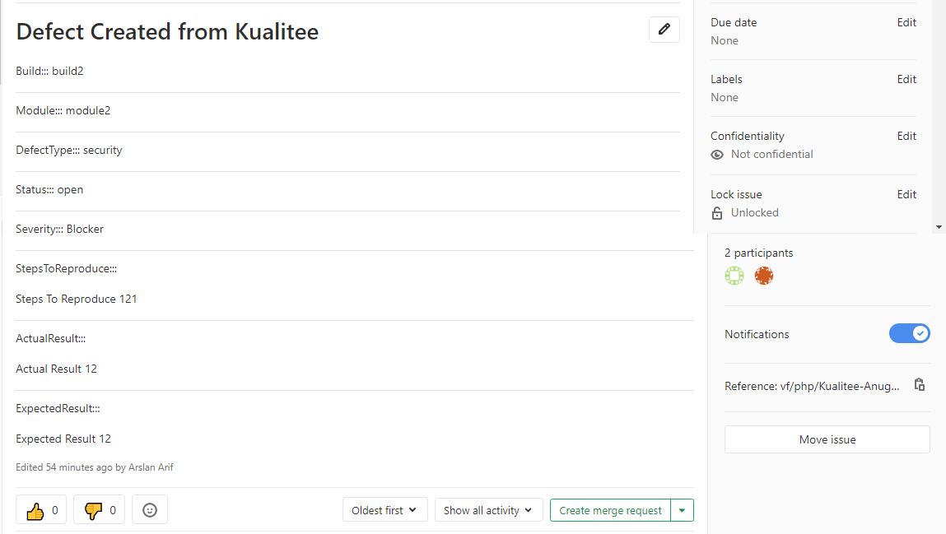Click the Unlocked padlock icon
The height and width of the screenshot is (534, 946).
click(717, 213)
